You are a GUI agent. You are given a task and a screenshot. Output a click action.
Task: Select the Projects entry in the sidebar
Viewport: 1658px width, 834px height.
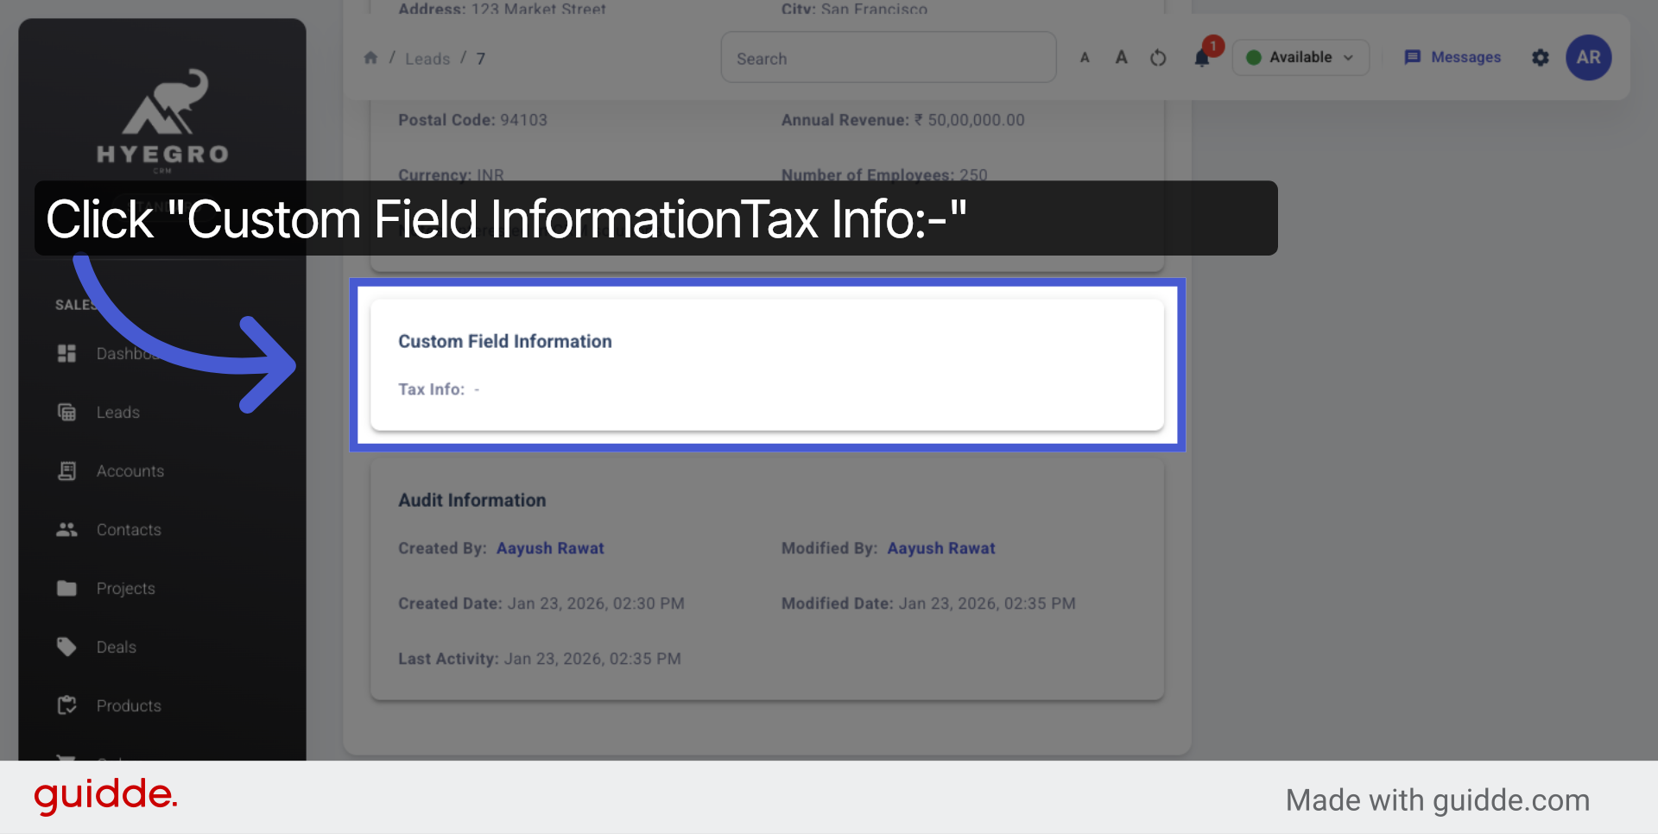(125, 588)
